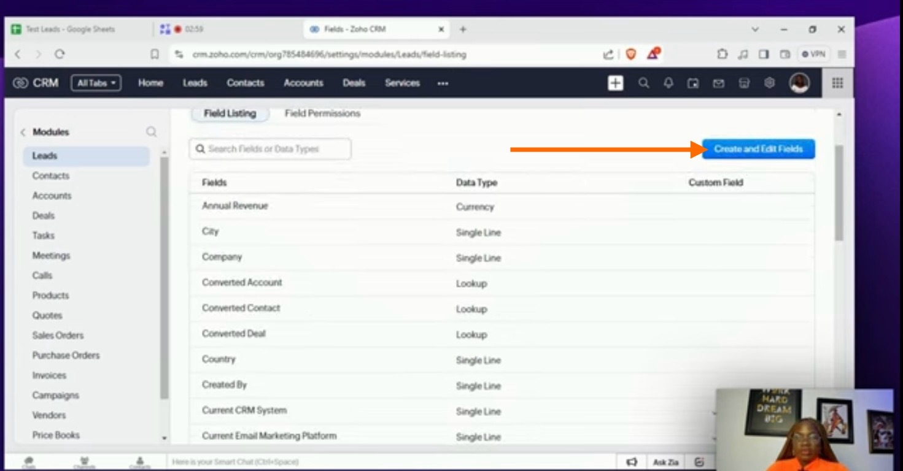Click the Search Fields or Data Types box
903x471 pixels.
tap(270, 149)
